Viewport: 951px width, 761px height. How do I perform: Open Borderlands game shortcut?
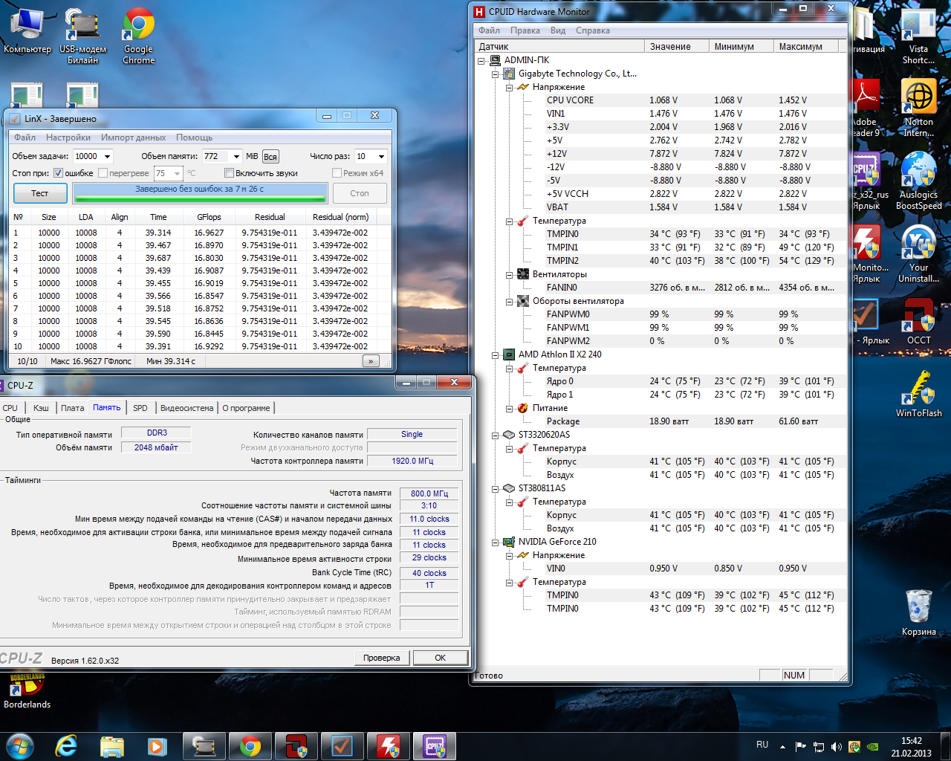point(27,684)
